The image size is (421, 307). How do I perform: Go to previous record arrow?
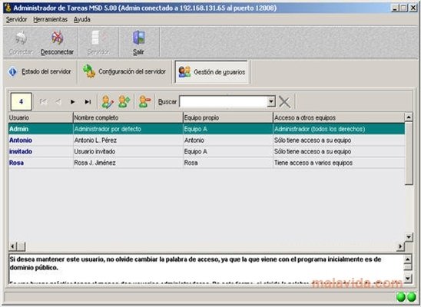pyautogui.click(x=58, y=101)
